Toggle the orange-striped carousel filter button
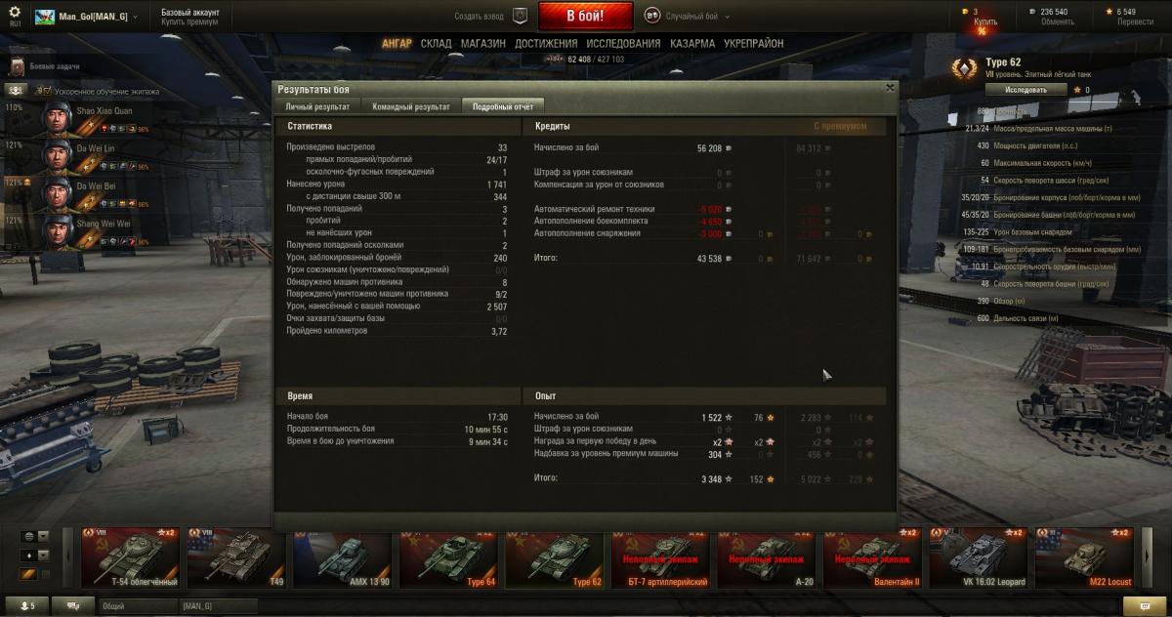Screen dimensions: 1172x617 pyautogui.click(x=28, y=572)
